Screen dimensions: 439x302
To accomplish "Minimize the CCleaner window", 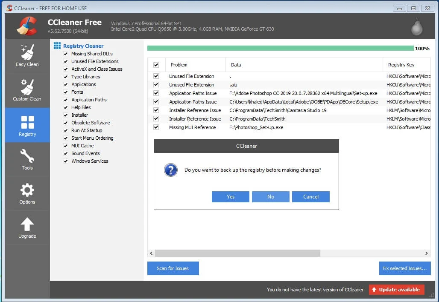I will pos(400,9).
